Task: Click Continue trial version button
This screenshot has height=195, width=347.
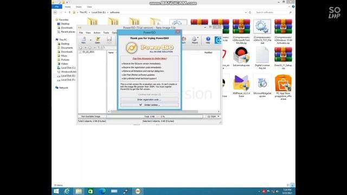Action: [150, 94]
